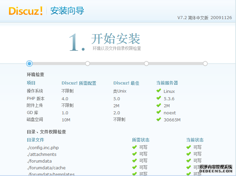Click required-status checkmark for ./forumdata row
The width and height of the screenshot is (236, 176).
coord(134,161)
